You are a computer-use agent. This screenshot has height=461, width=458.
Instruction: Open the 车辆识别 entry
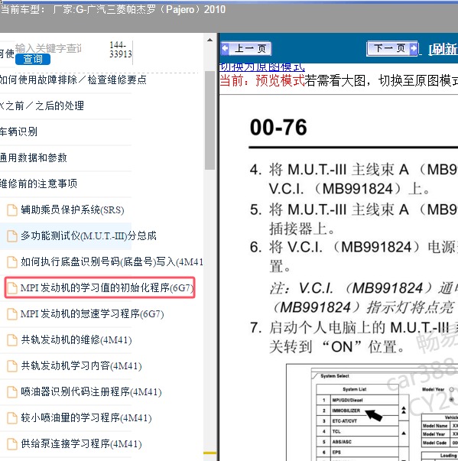click(19, 131)
